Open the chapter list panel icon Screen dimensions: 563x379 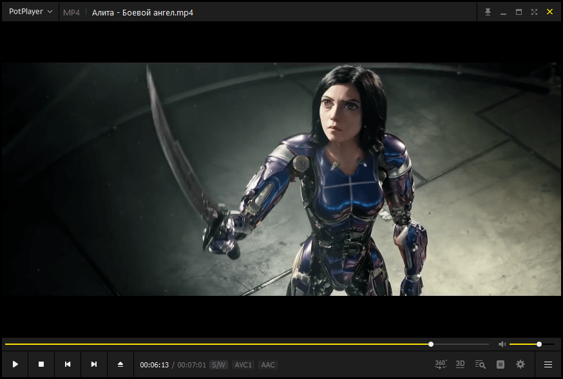(501, 365)
